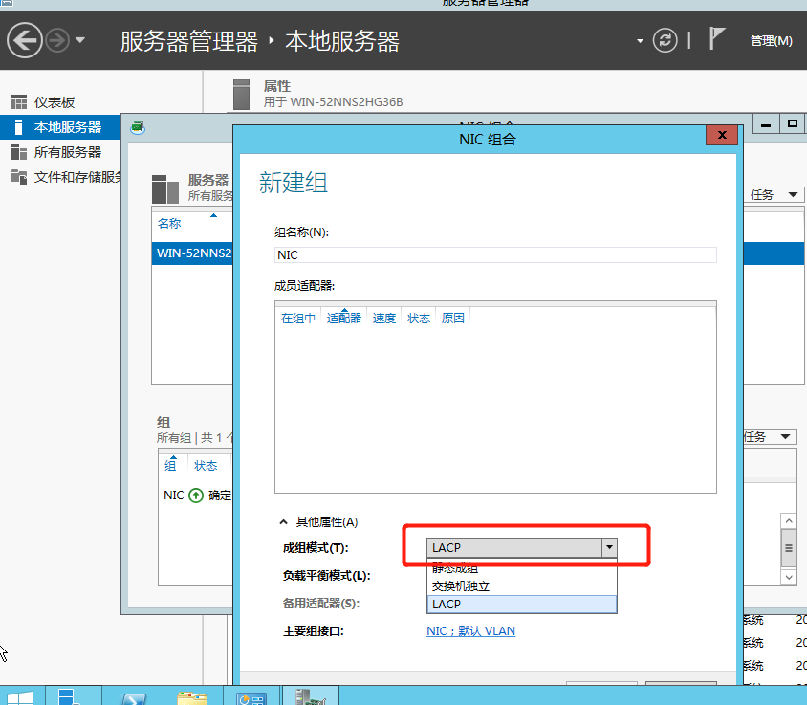The height and width of the screenshot is (705, 807).
Task: Open the lower 任务 dropdown
Action: tap(771, 437)
